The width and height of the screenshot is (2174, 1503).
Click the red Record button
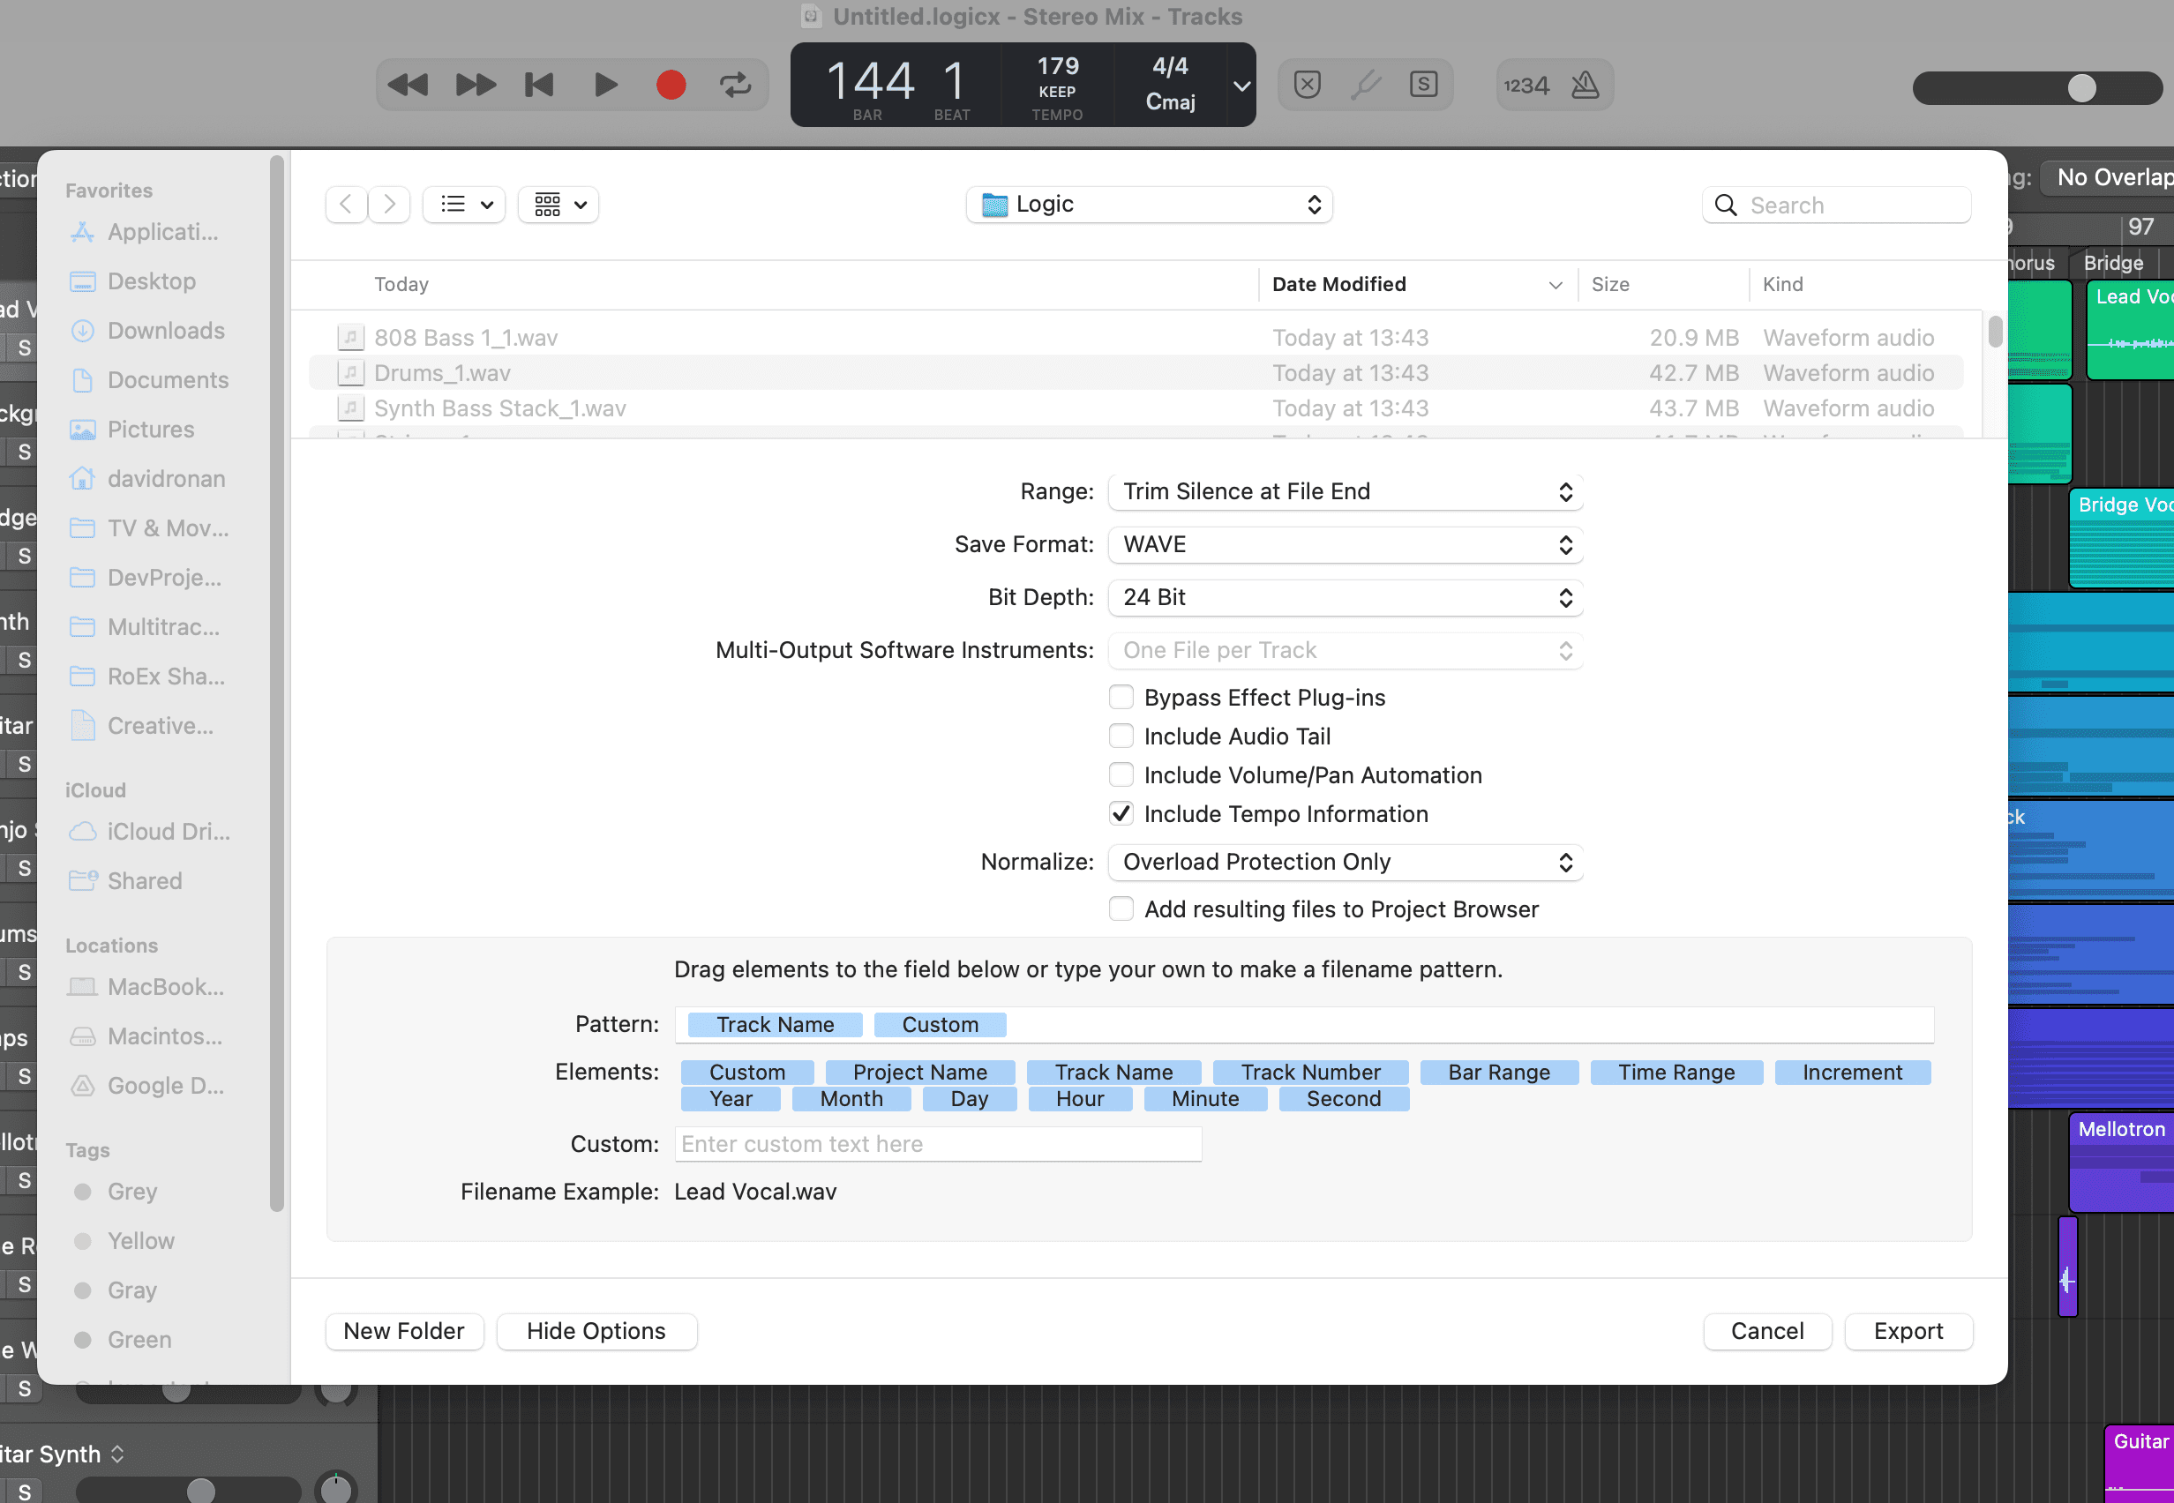point(671,85)
